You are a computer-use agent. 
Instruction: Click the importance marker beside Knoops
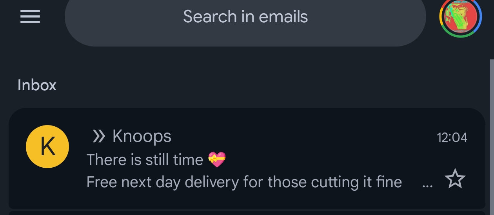pos(98,136)
